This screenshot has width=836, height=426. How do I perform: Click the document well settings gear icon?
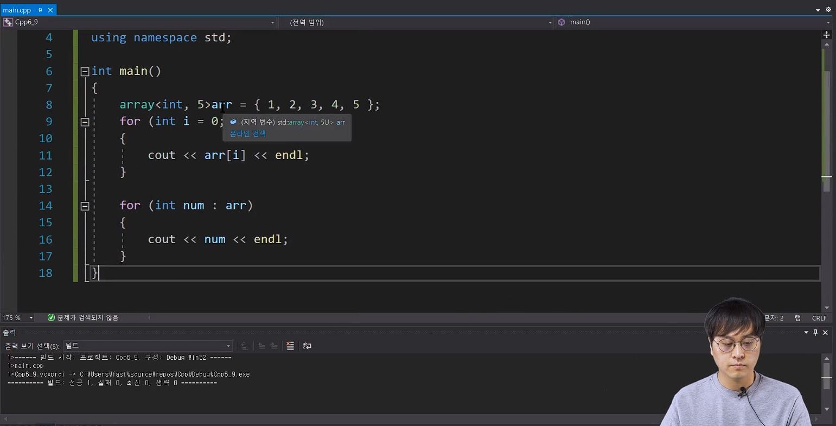(x=828, y=10)
